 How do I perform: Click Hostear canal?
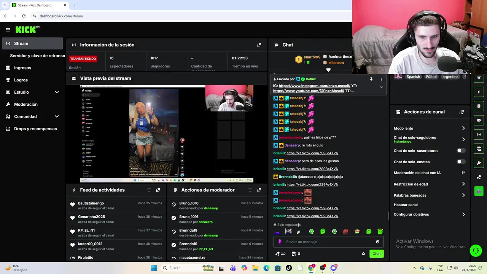click(x=406, y=205)
